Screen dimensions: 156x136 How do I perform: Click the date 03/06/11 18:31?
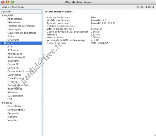(145, 7)
